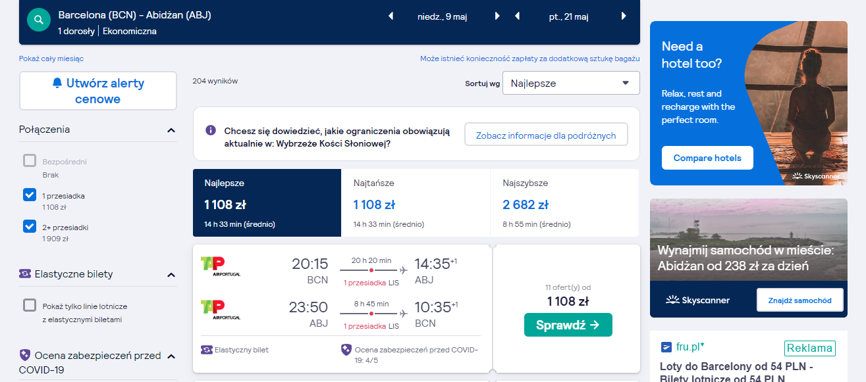Go to previous departure date arrow
The width and height of the screenshot is (866, 382).
click(391, 16)
